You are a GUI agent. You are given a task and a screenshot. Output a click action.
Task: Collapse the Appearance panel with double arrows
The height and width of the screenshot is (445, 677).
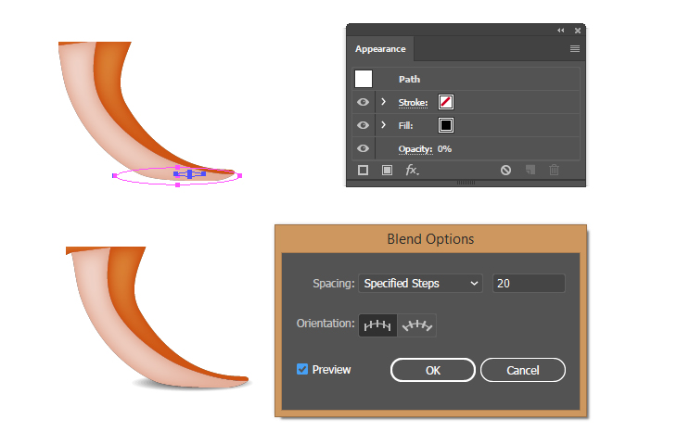click(x=560, y=31)
